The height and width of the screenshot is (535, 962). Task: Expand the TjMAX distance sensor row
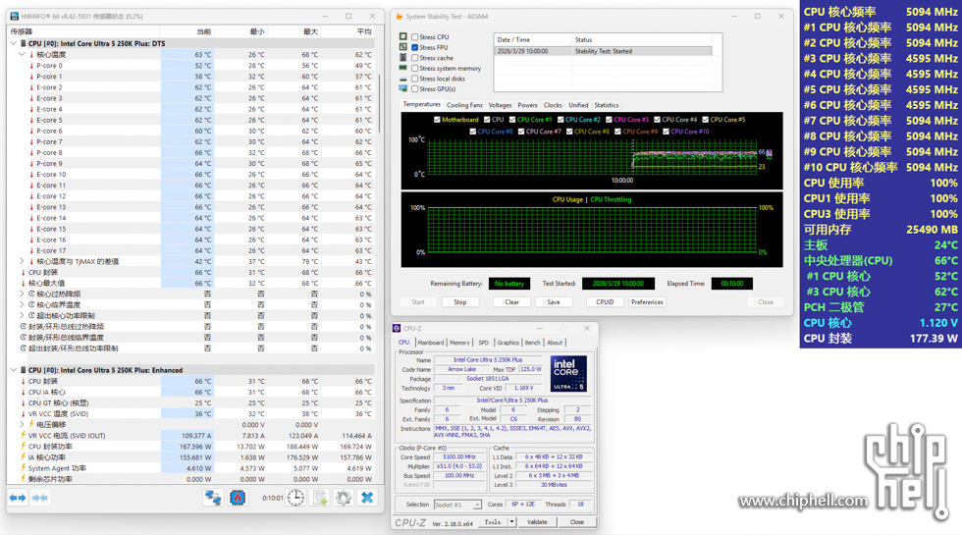point(22,261)
